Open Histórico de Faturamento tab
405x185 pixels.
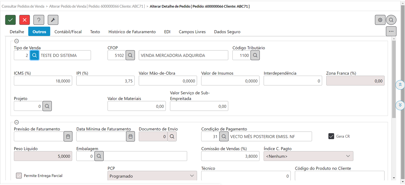point(132,32)
